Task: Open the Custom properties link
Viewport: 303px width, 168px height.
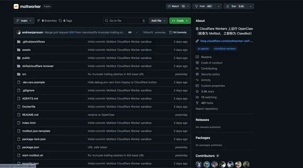Action: point(210,86)
